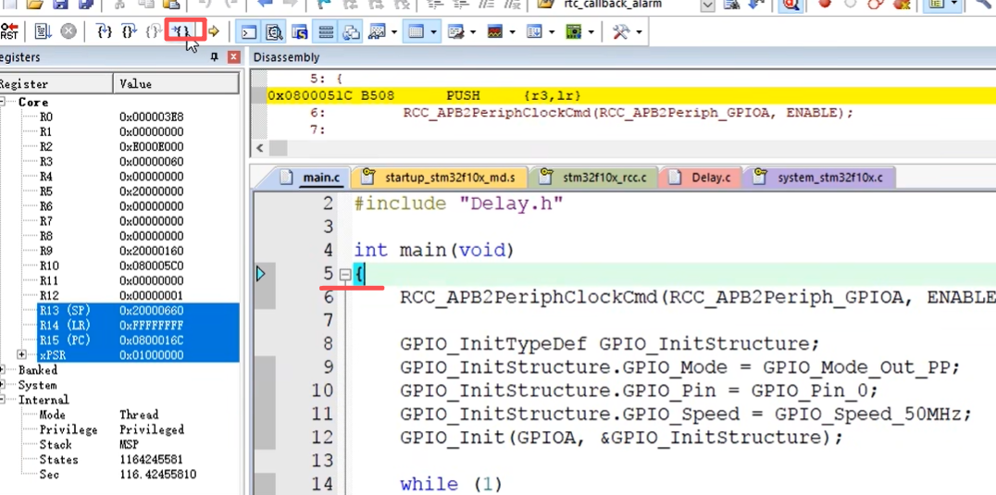Switch to the Delay.c tab

pos(702,177)
